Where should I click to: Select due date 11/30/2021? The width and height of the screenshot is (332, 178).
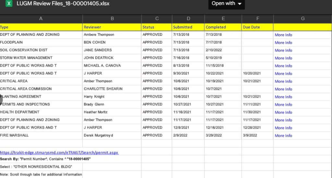pos(257,112)
